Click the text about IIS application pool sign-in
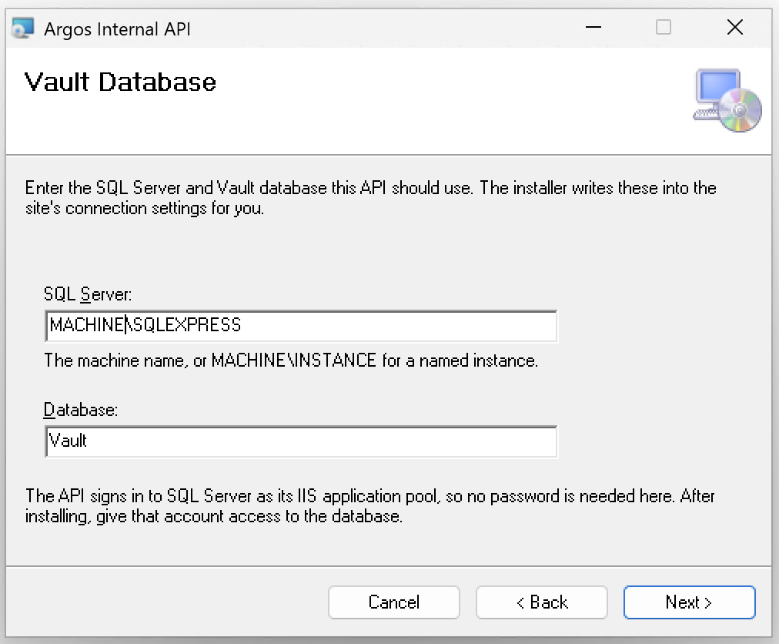 370,506
